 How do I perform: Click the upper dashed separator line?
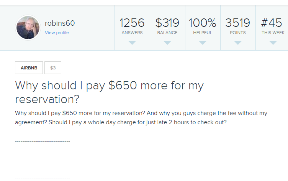tap(43, 142)
